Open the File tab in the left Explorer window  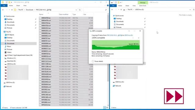pyautogui.click(x=4, y=5)
